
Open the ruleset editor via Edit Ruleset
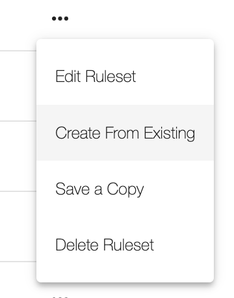[x=125, y=77]
